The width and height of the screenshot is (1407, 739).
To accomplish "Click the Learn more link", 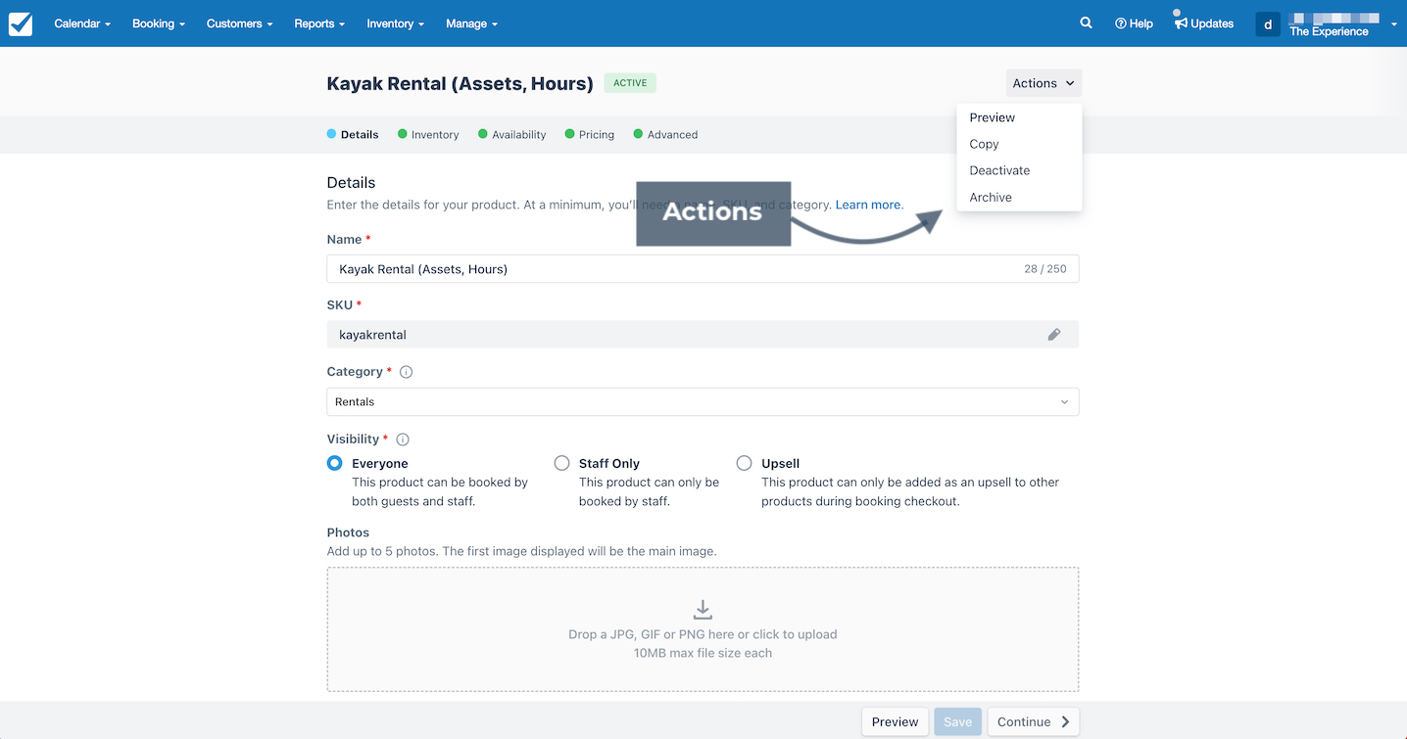I will [x=868, y=205].
